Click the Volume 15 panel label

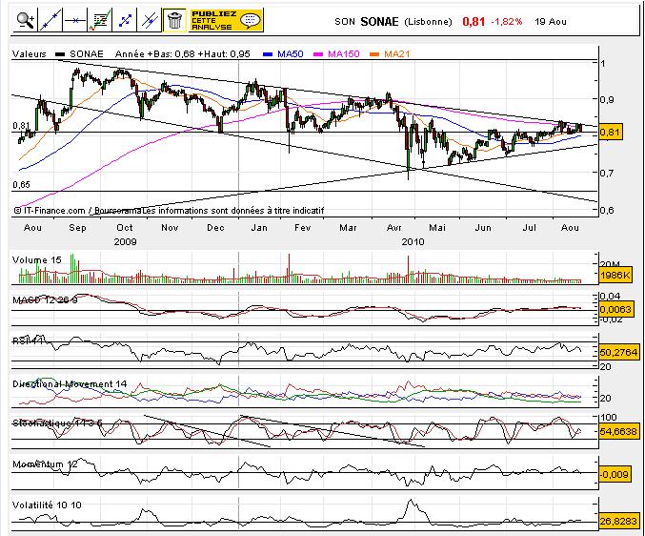(36, 259)
